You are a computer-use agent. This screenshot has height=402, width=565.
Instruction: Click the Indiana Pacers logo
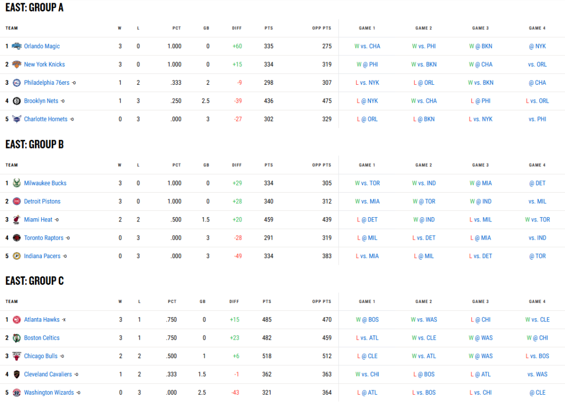coord(17,256)
